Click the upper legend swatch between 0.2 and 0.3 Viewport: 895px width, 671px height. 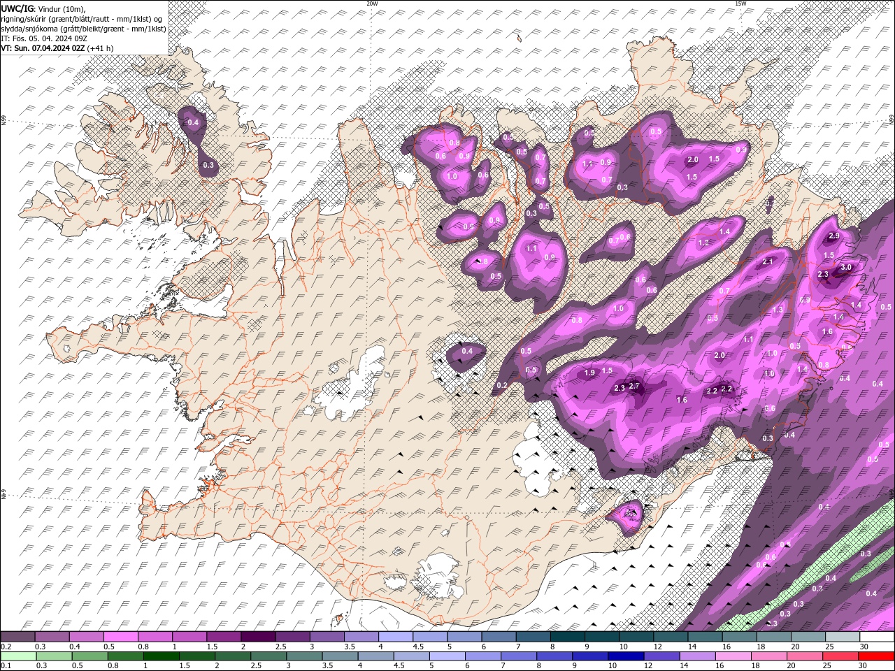click(17, 637)
